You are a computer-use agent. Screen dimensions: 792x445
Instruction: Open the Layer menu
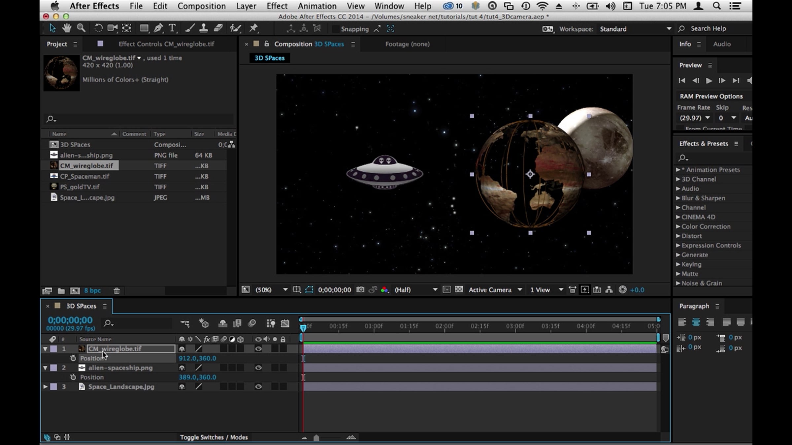(246, 6)
